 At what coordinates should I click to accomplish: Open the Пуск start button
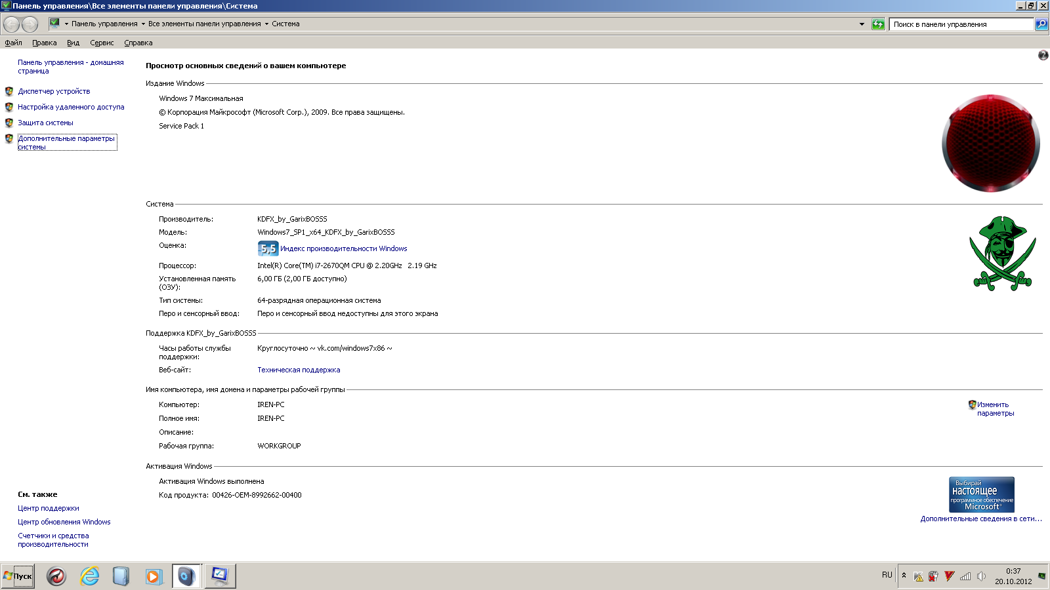(x=18, y=576)
